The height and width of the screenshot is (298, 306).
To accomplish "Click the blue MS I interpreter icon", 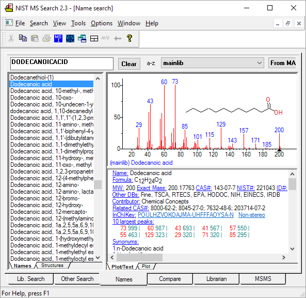I will pos(58,38).
